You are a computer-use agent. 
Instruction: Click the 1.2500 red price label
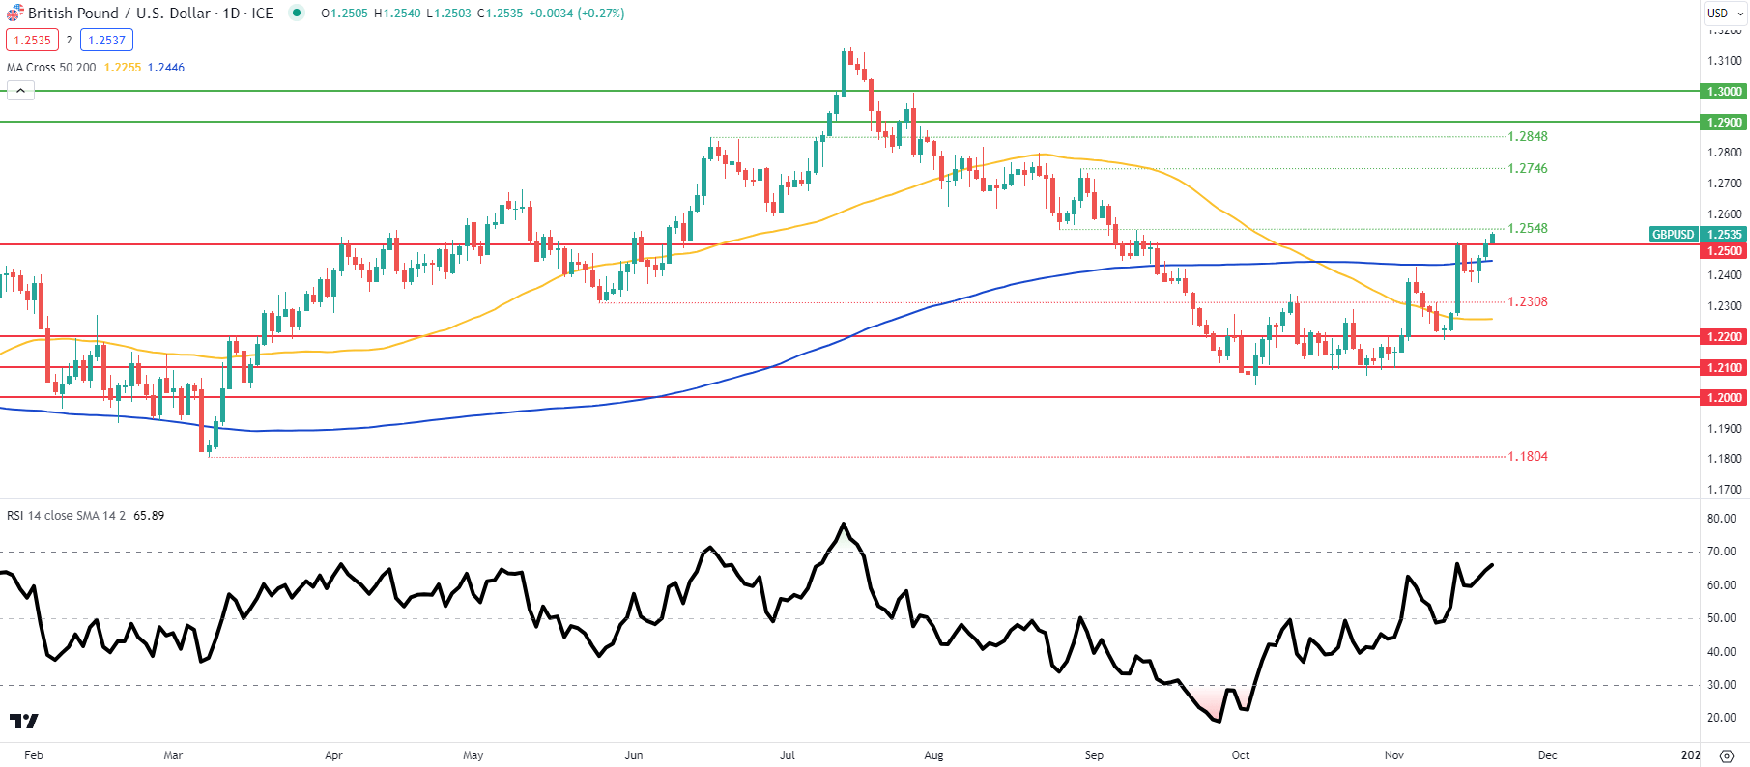pyautogui.click(x=1725, y=251)
